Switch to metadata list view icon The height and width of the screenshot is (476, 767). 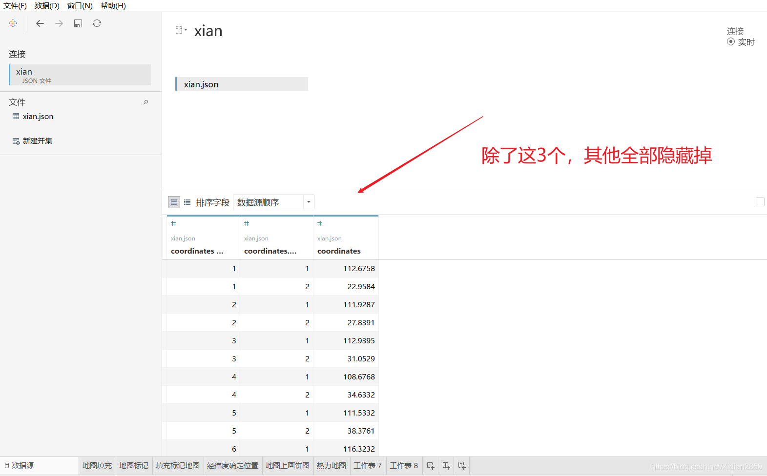[187, 202]
